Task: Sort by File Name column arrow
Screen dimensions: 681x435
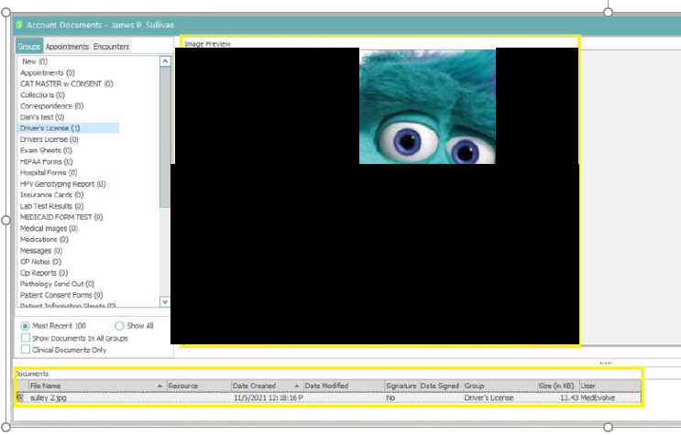Action: [160, 386]
